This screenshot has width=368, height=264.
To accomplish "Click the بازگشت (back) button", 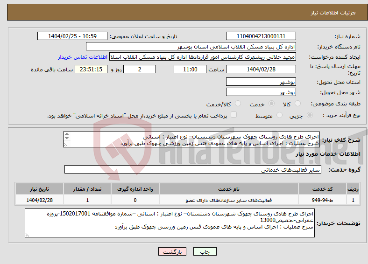I will (172, 251).
